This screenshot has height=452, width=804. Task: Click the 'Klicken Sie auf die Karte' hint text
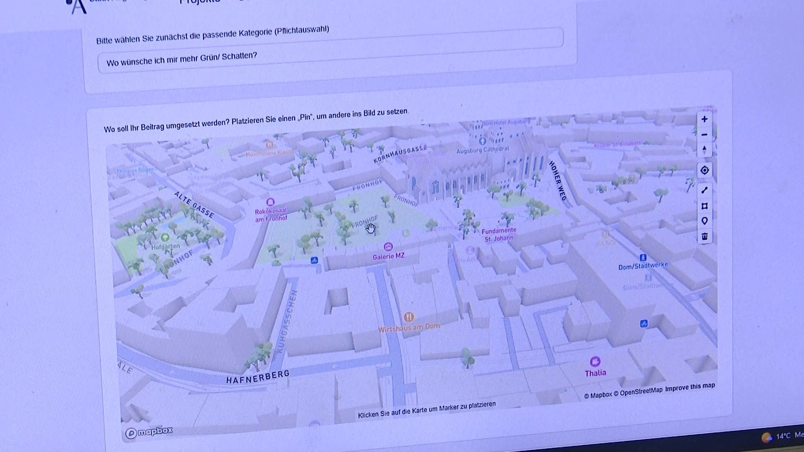point(427,409)
